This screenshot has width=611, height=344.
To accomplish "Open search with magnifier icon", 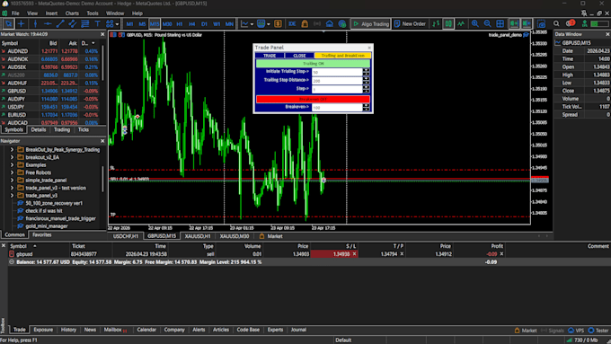I will pyautogui.click(x=556, y=24).
